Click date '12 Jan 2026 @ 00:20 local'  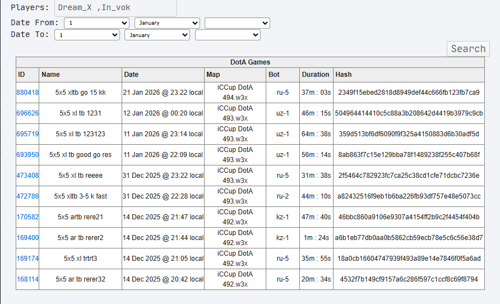pos(163,113)
